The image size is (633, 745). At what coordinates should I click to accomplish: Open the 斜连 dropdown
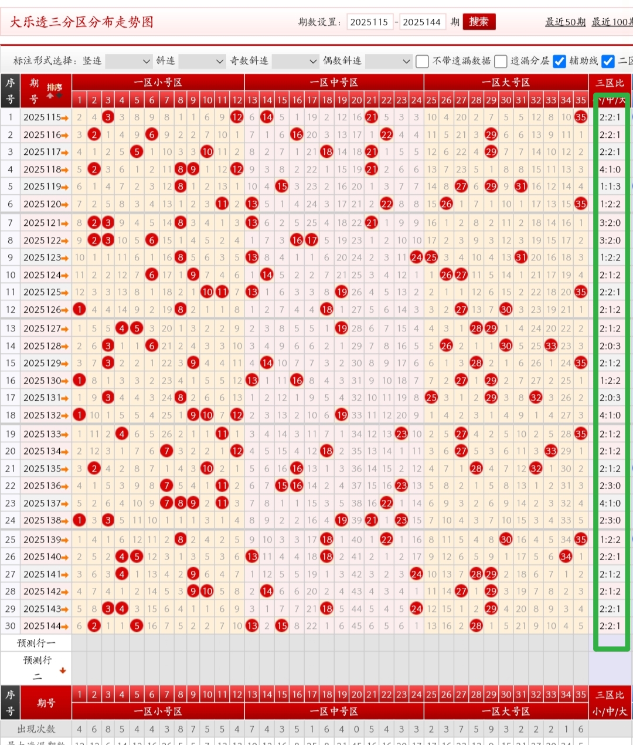pos(202,61)
